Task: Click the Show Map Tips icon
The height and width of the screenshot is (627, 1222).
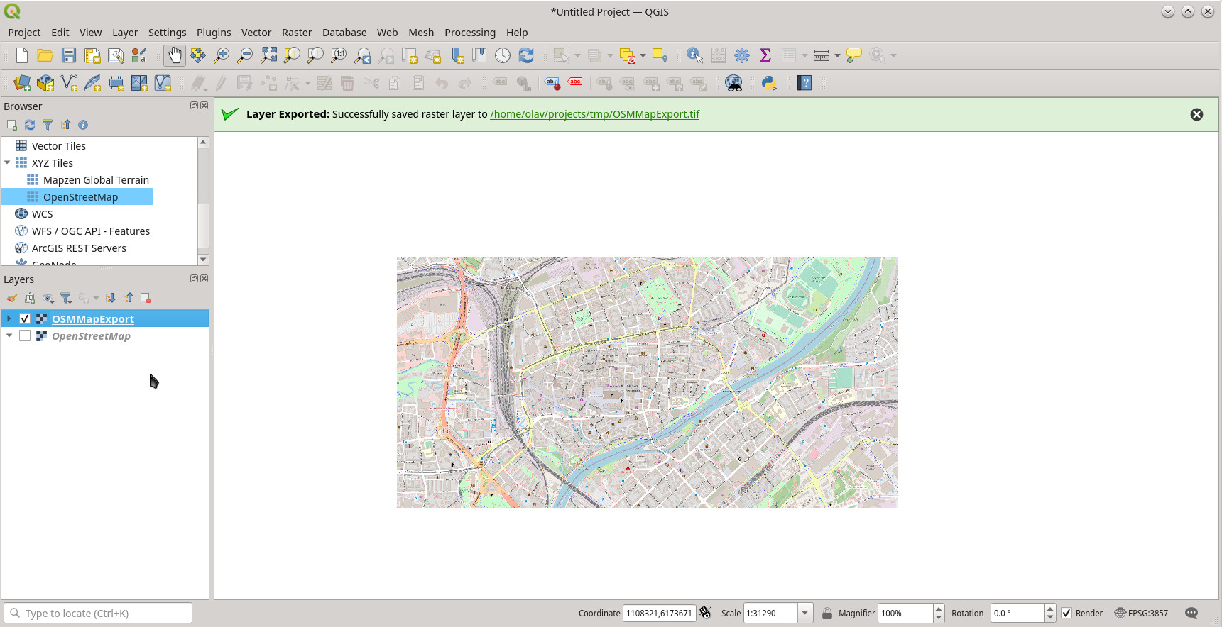Action: (x=854, y=55)
